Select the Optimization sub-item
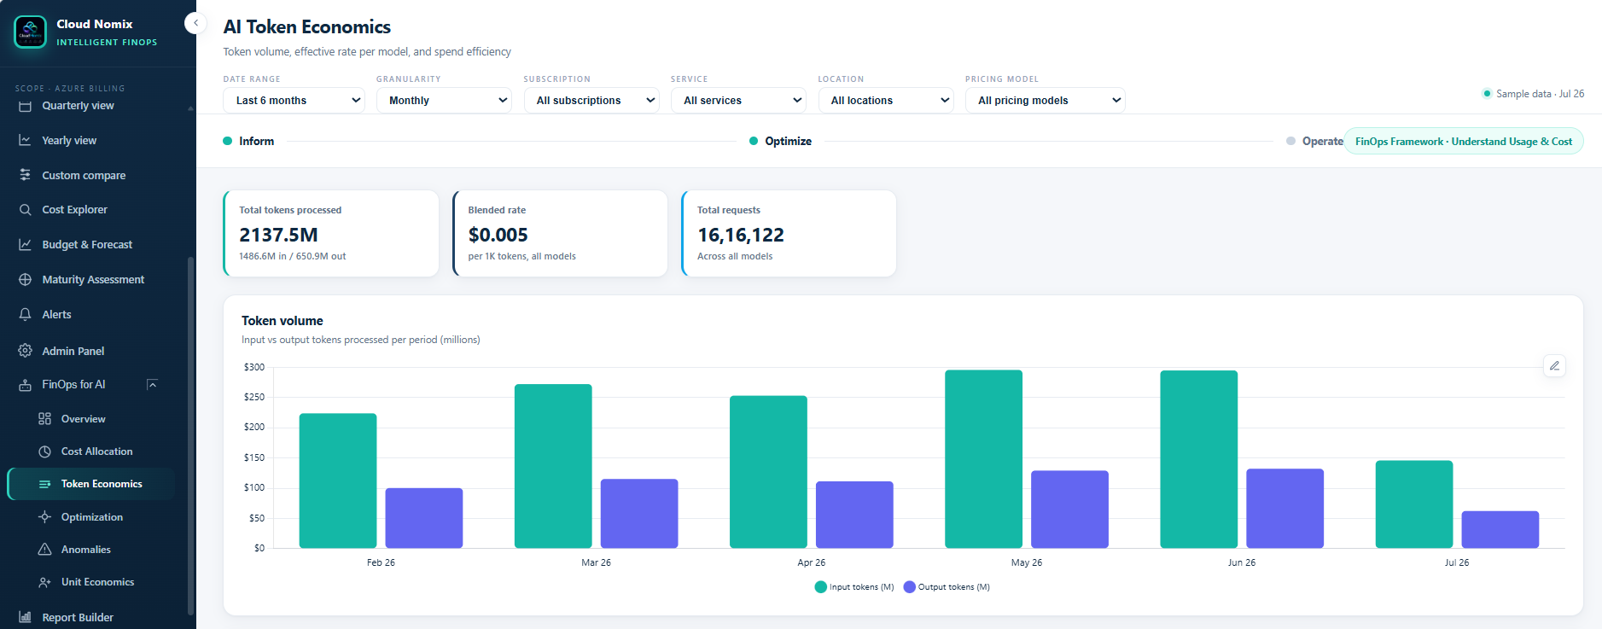This screenshot has height=629, width=1602. point(91,517)
